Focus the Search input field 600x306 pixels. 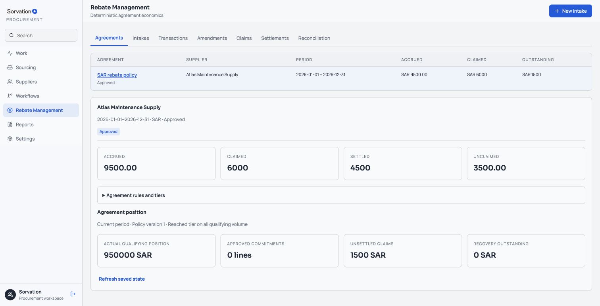(x=41, y=35)
